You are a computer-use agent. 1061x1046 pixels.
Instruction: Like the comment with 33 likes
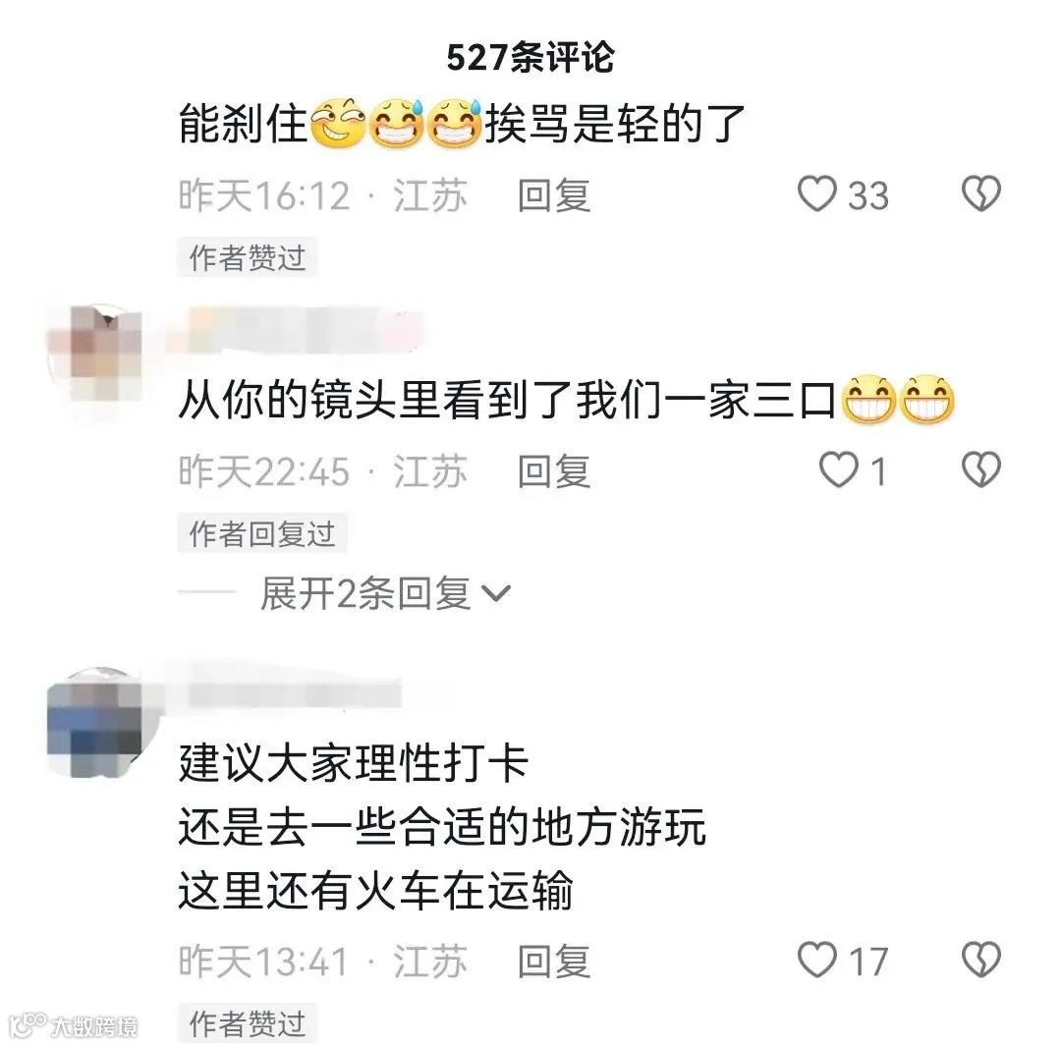817,193
